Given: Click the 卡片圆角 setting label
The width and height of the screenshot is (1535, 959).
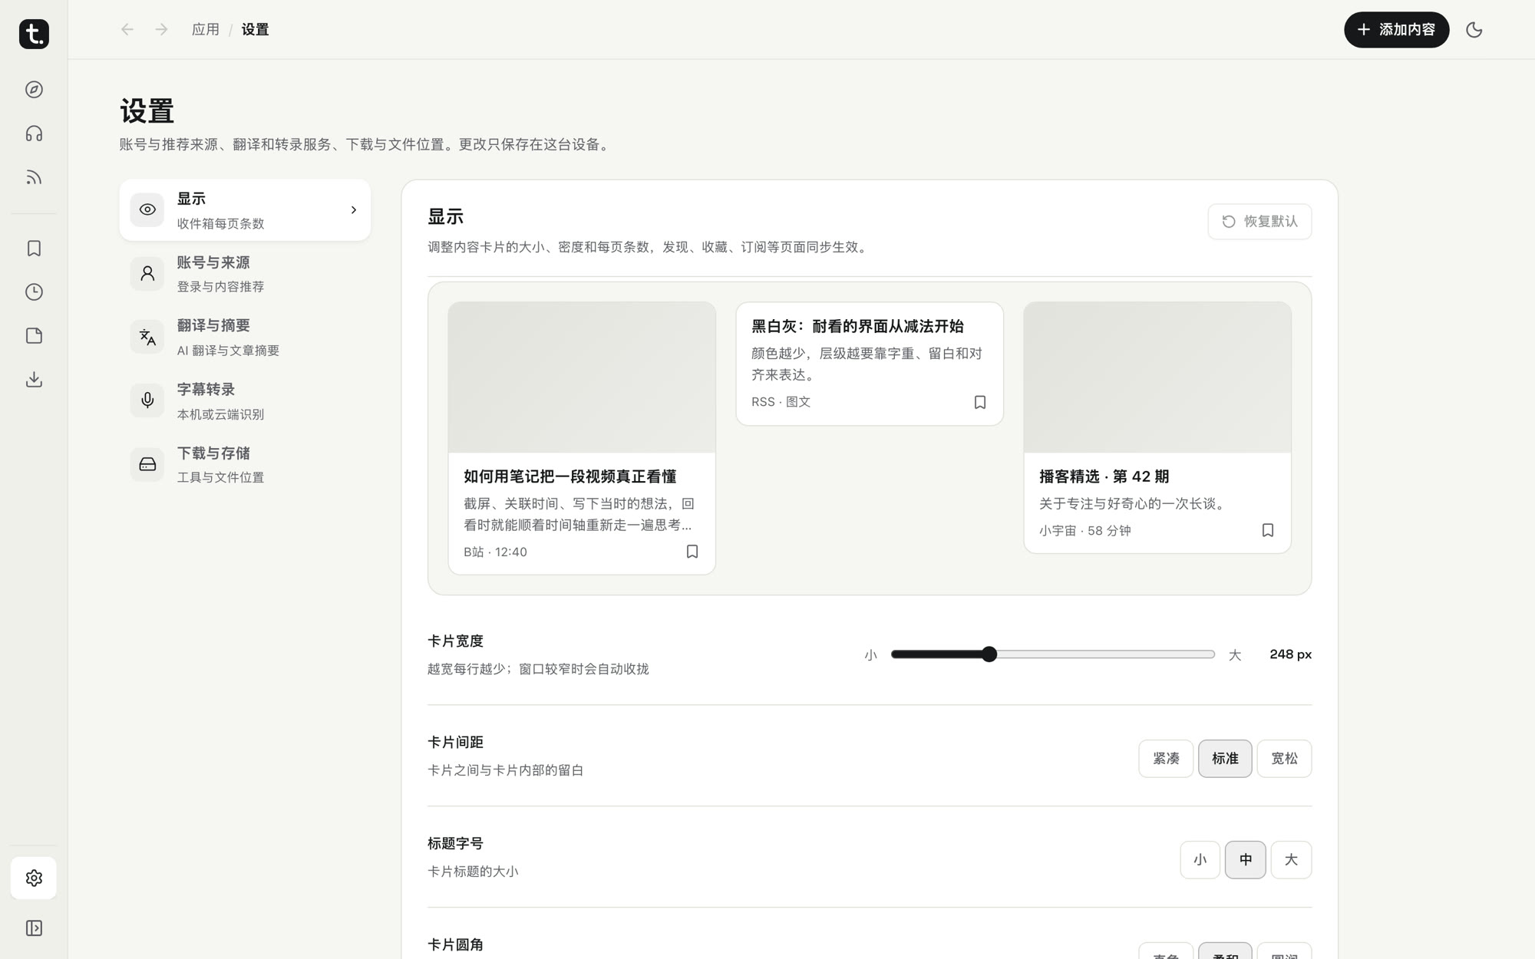Looking at the screenshot, I should click(455, 944).
